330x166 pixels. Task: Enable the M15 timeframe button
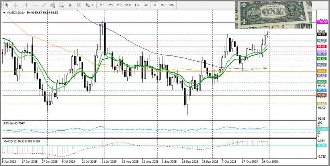(119, 5)
